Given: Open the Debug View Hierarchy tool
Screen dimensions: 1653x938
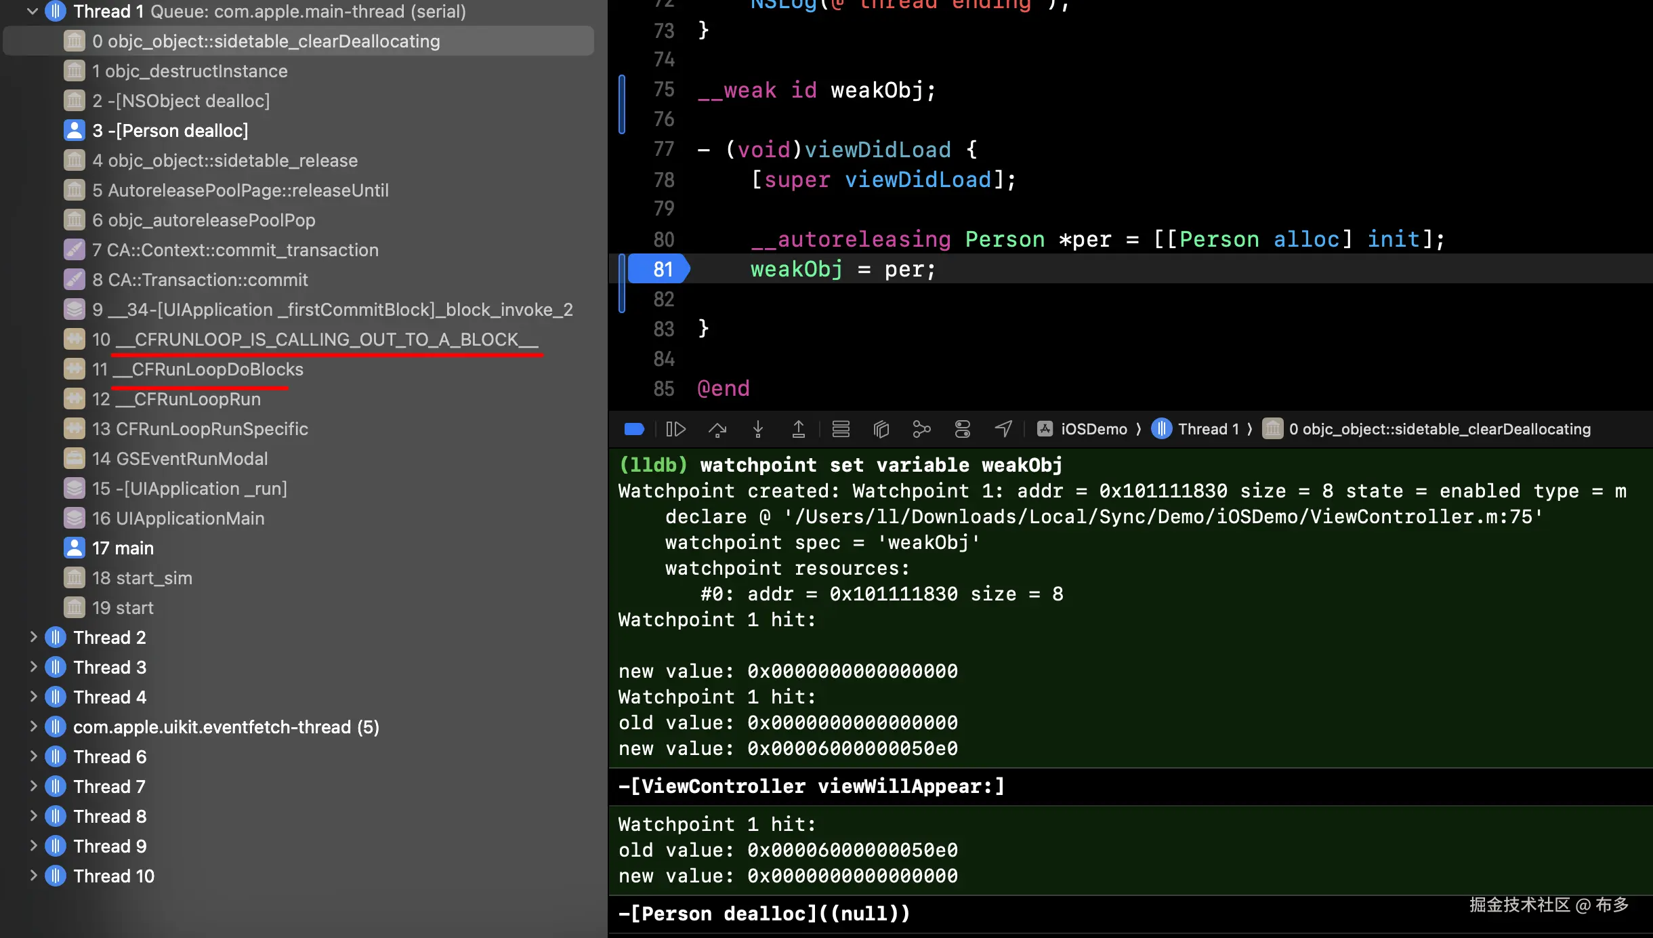Looking at the screenshot, I should coord(881,429).
